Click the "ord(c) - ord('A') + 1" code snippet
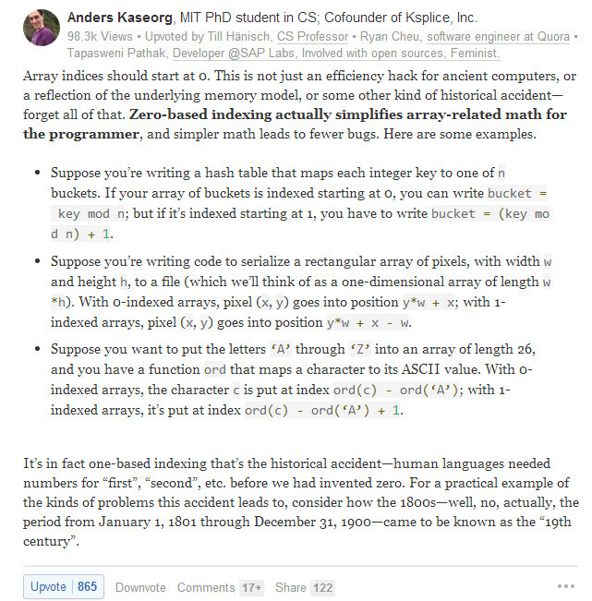592x601 pixels. (323, 410)
